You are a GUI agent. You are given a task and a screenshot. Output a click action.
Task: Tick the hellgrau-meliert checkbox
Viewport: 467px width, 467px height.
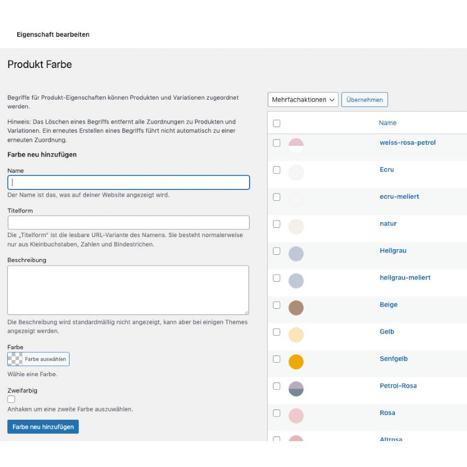277,278
